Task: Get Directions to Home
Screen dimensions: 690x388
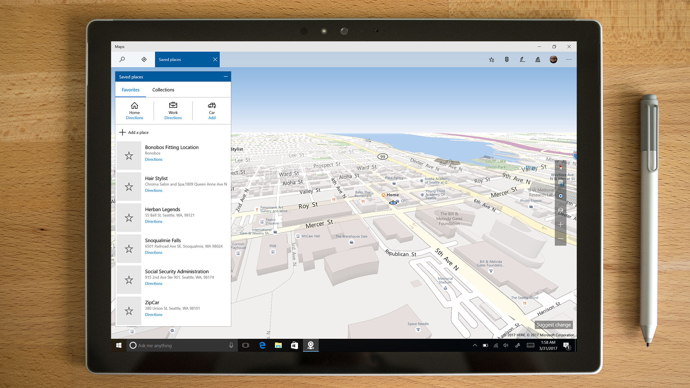Action: point(134,118)
